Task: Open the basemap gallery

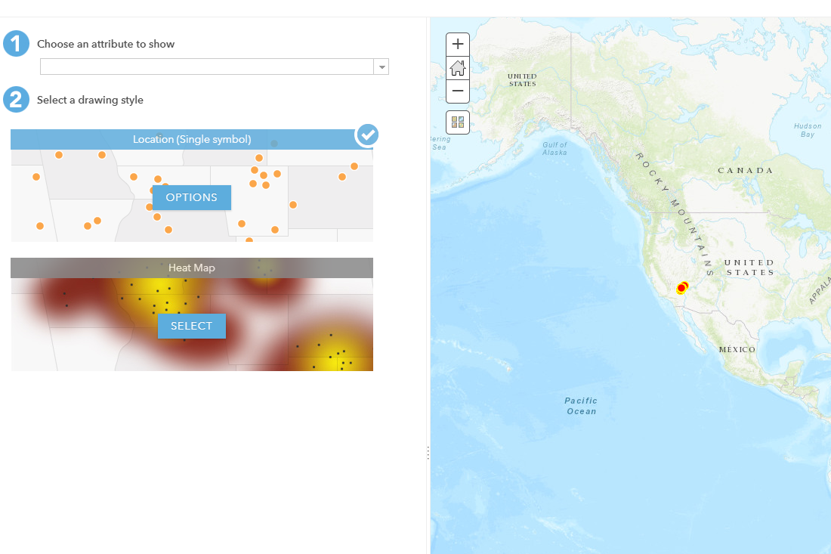Action: (458, 122)
